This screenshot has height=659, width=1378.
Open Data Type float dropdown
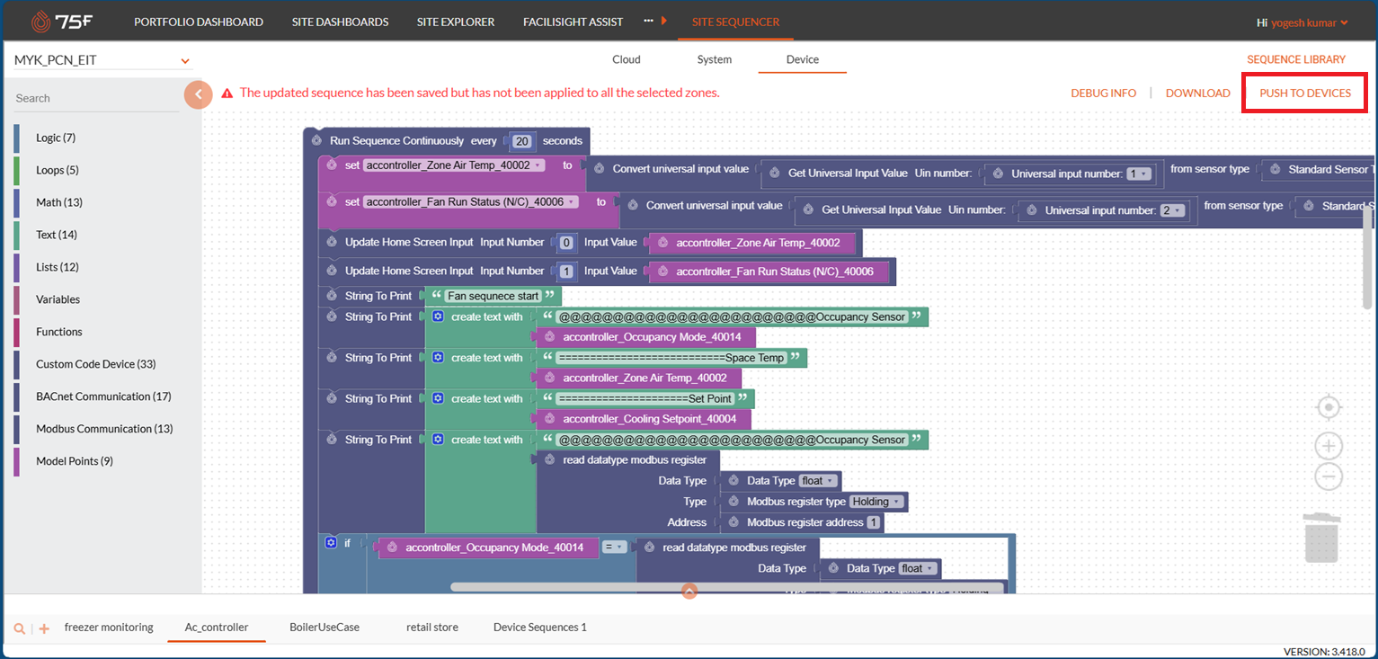(818, 481)
